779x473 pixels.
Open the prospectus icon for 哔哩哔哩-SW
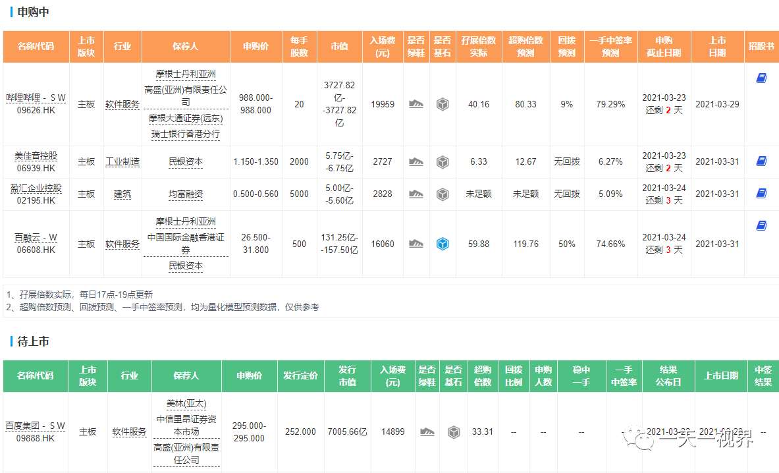(x=761, y=78)
